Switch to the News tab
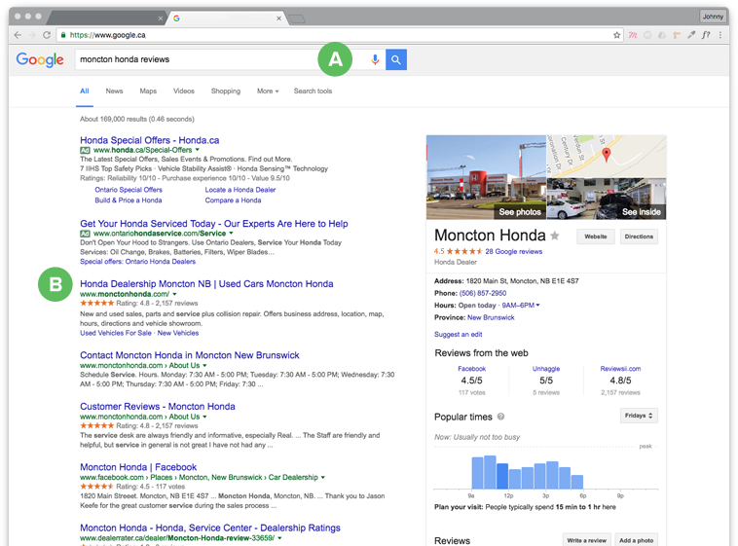This screenshot has height=546, width=738. click(x=114, y=91)
